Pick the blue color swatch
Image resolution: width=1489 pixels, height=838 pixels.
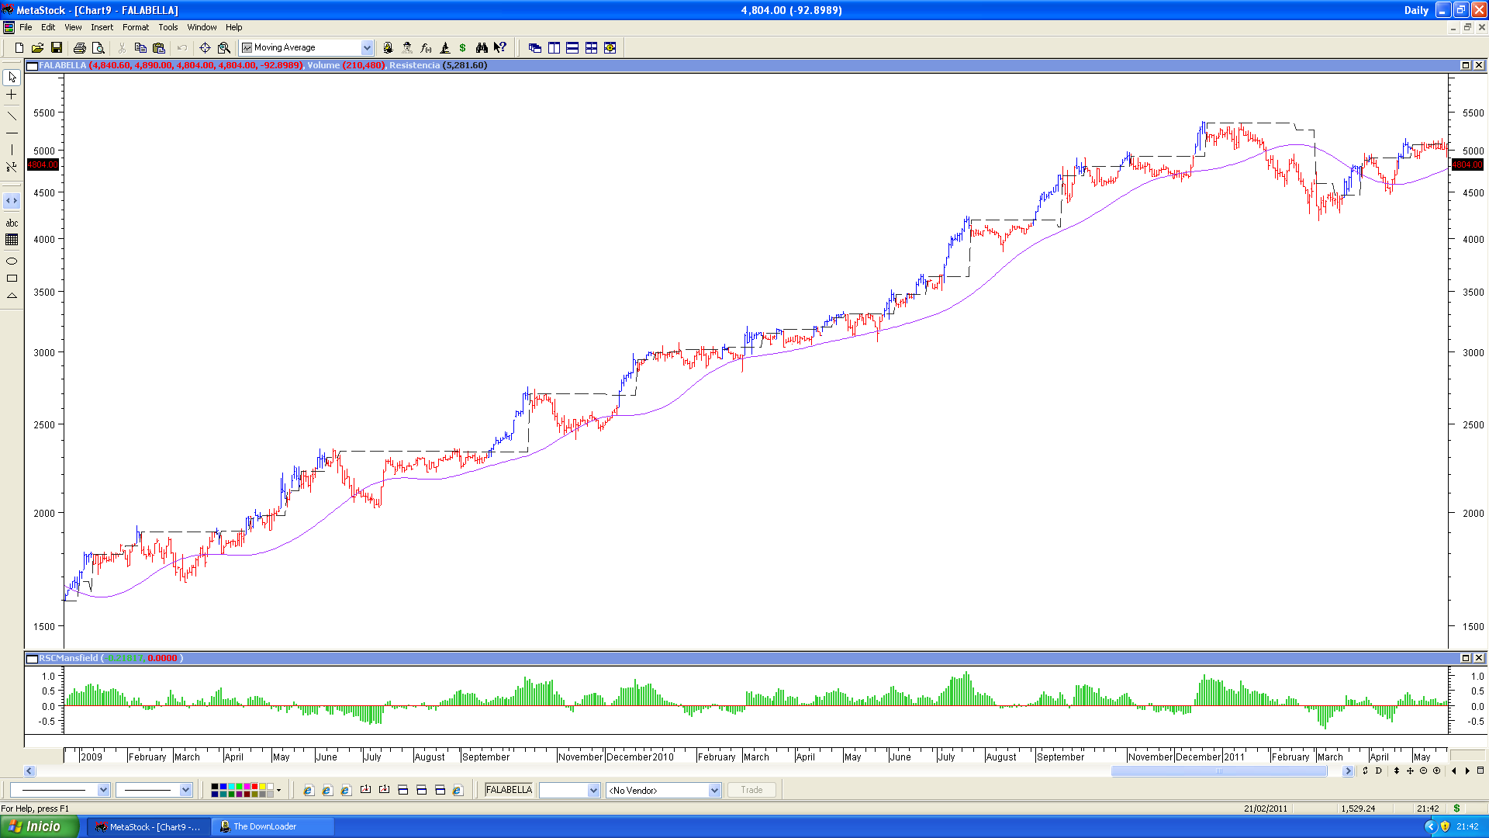(223, 787)
